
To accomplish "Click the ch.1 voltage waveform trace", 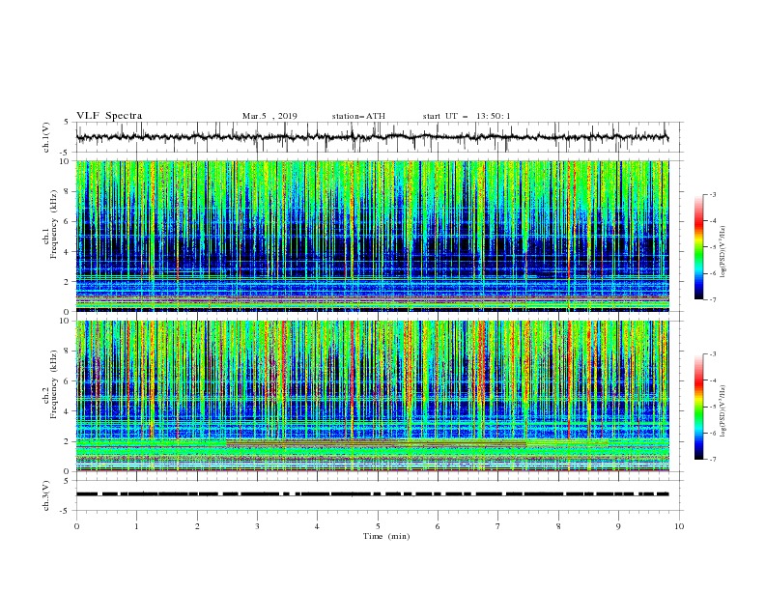I will (372, 137).
